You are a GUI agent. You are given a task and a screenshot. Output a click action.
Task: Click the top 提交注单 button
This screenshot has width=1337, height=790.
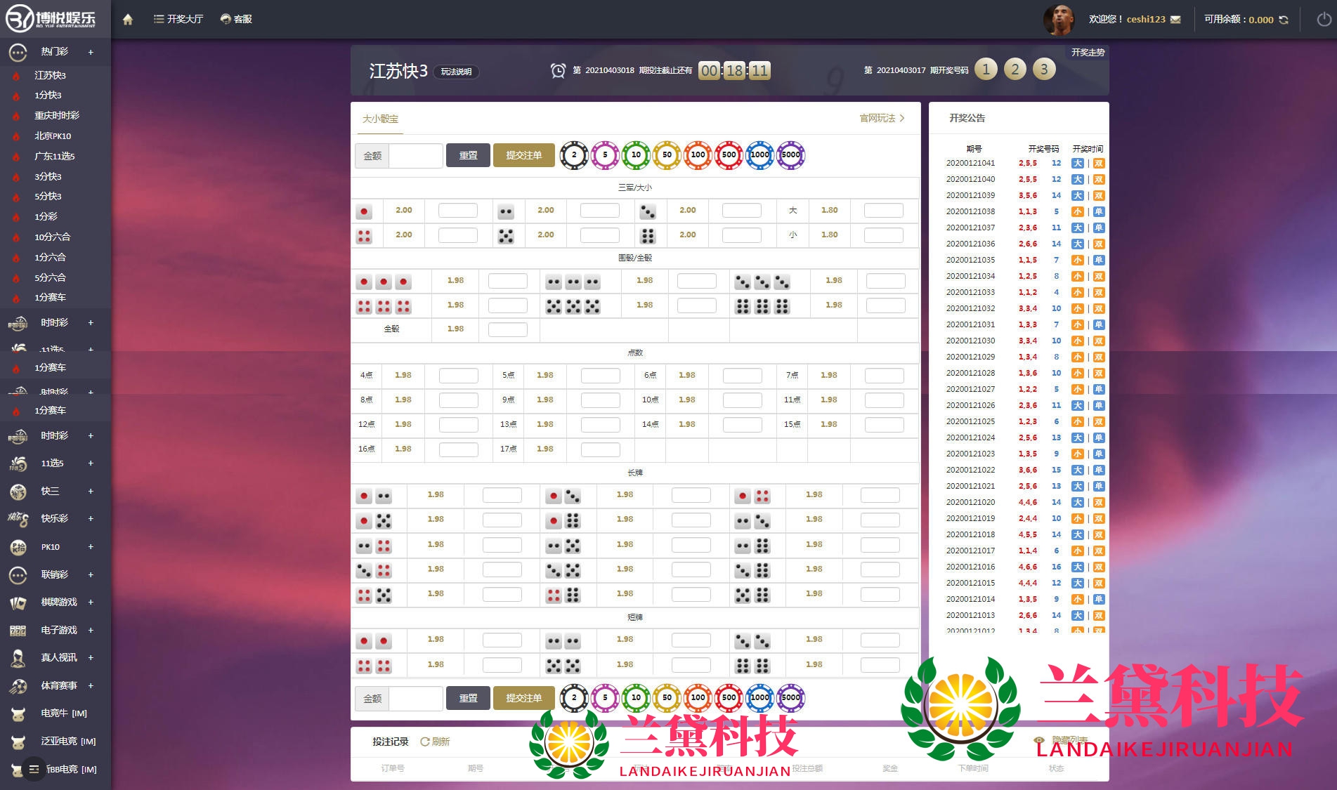pos(523,155)
